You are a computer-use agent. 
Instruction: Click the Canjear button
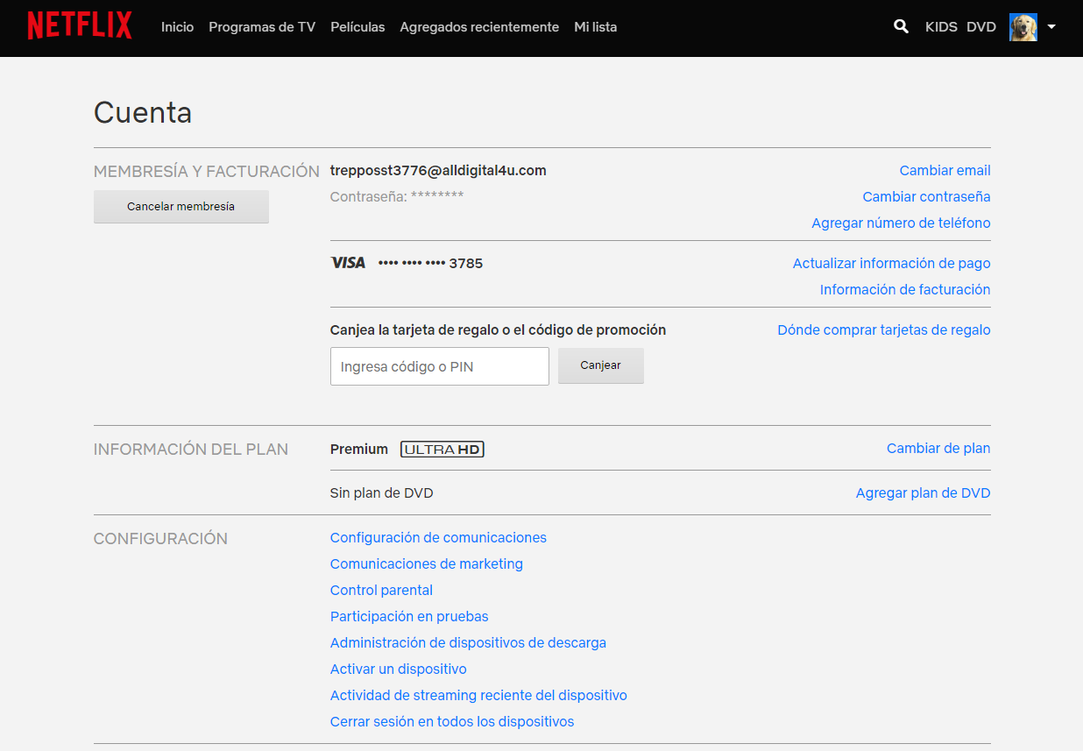point(601,365)
